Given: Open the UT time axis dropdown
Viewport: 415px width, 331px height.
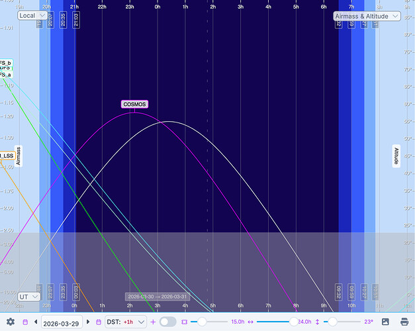Looking at the screenshot, I should click(30, 297).
